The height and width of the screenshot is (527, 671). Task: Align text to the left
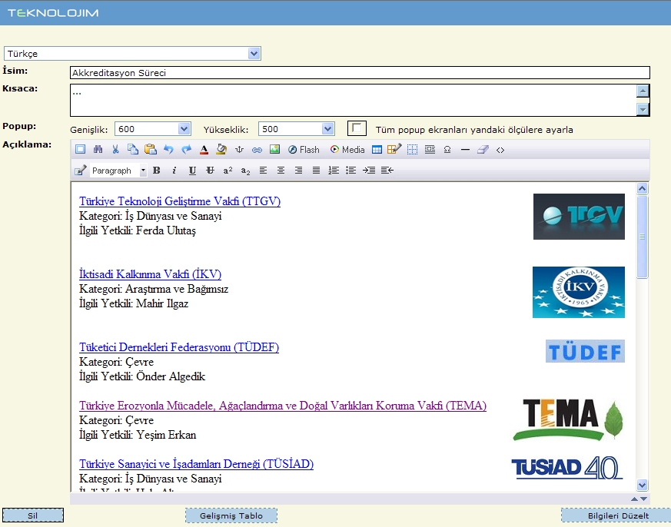(x=263, y=171)
